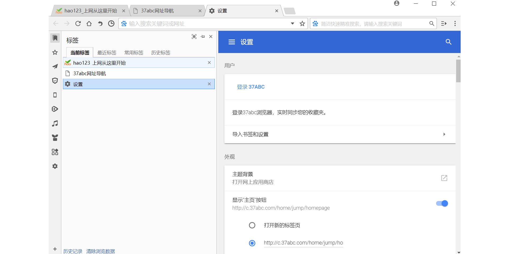The image size is (509, 254).
Task: Open the mobile phone sidebar icon
Action: (x=55, y=95)
